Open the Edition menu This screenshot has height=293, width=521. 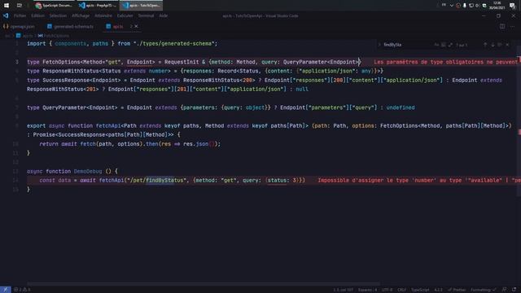click(x=38, y=15)
